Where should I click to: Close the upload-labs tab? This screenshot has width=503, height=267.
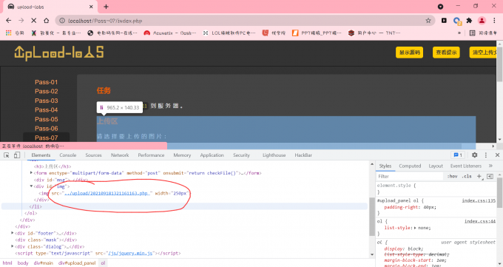pos(91,7)
